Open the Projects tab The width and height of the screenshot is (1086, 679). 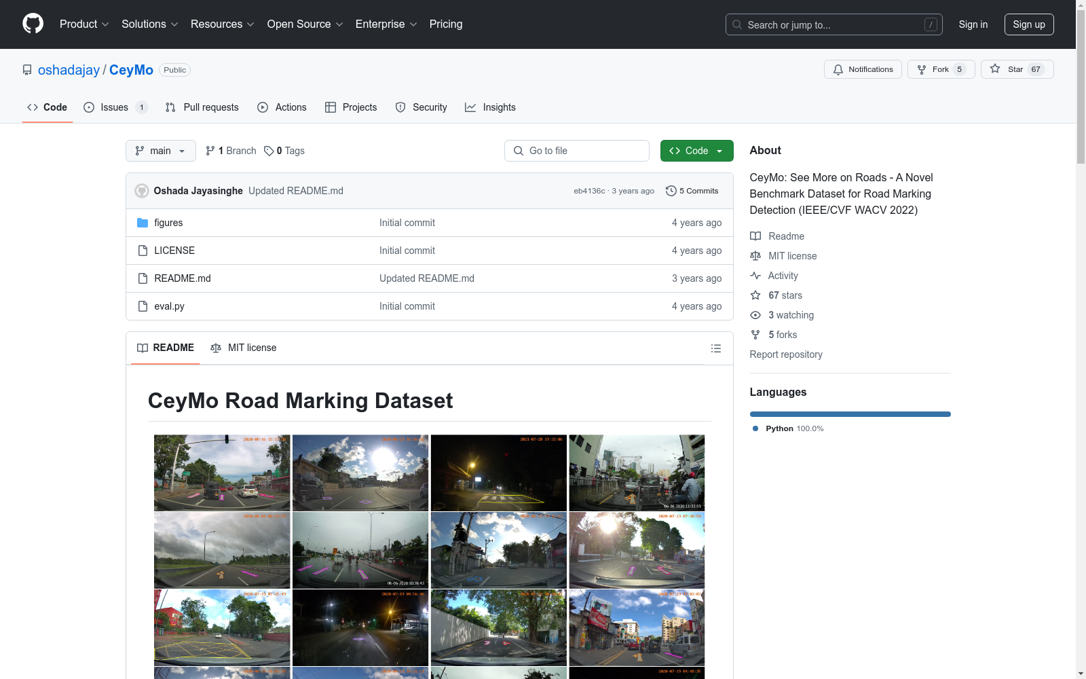pyautogui.click(x=351, y=107)
